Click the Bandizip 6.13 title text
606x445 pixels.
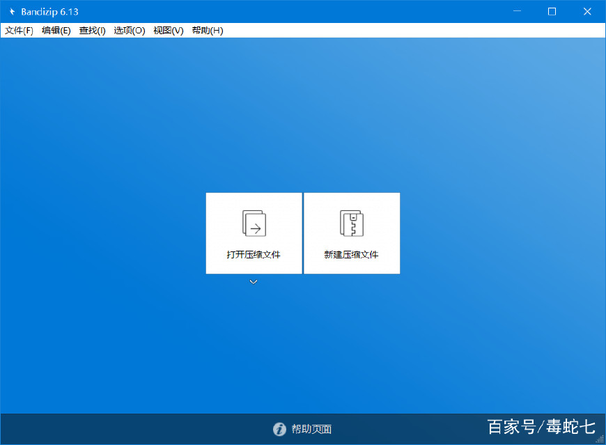51,12
